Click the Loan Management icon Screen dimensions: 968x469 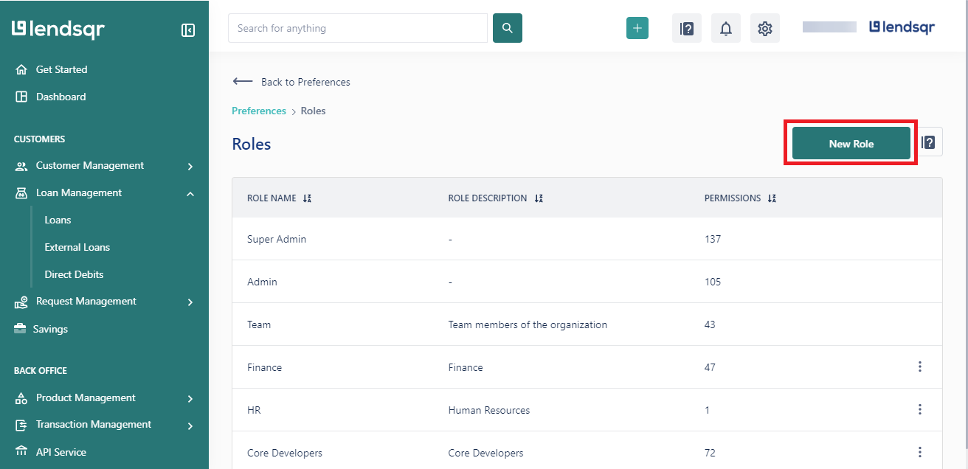click(x=21, y=193)
